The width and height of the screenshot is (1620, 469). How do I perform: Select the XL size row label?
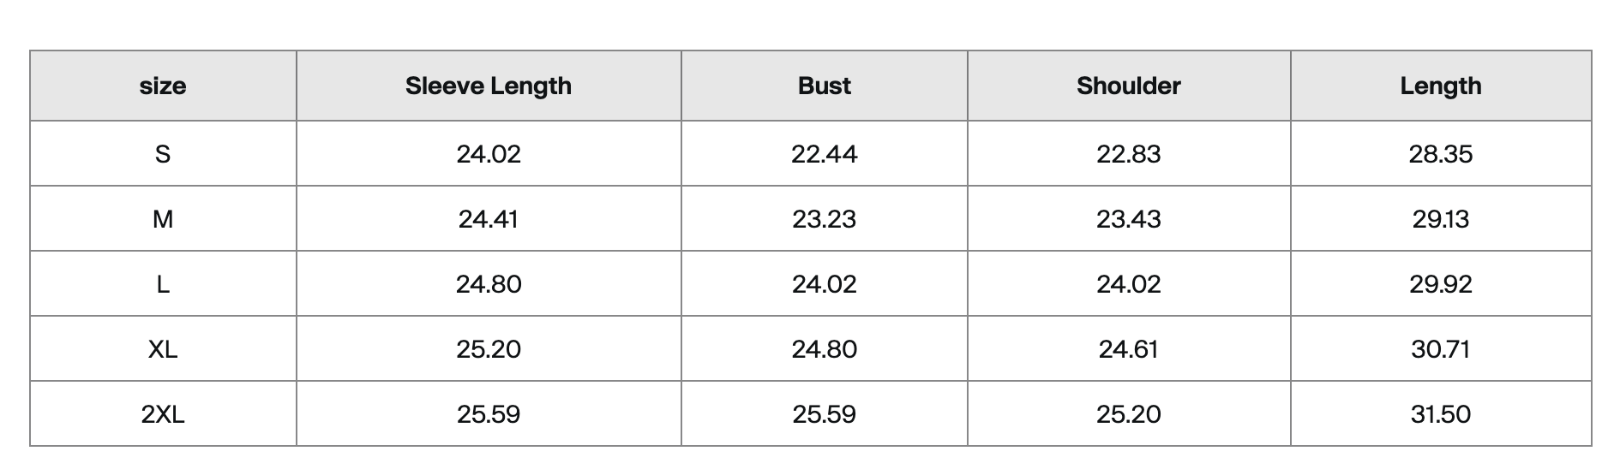pos(163,349)
